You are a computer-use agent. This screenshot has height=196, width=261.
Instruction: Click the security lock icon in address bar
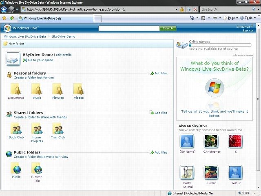pos(182,9)
